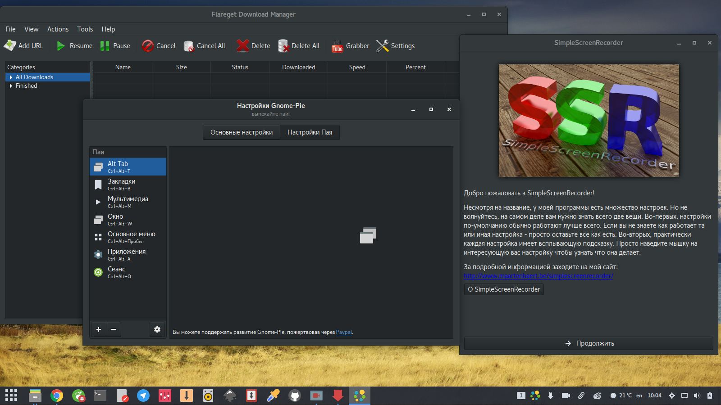Click workspace indicator 1 in tray

[521, 396]
